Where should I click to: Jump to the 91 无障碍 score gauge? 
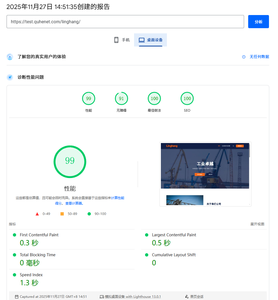[x=121, y=99]
